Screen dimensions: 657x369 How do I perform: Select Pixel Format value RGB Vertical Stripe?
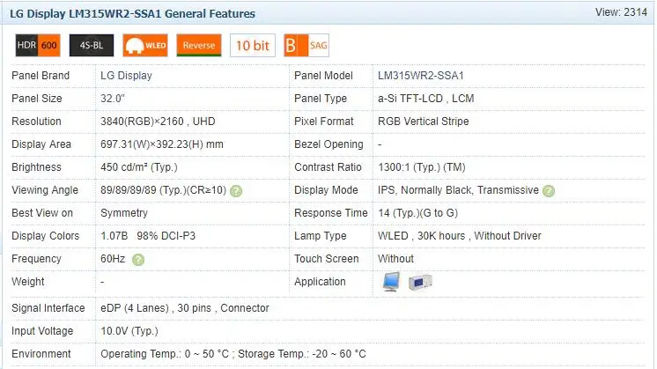424,122
